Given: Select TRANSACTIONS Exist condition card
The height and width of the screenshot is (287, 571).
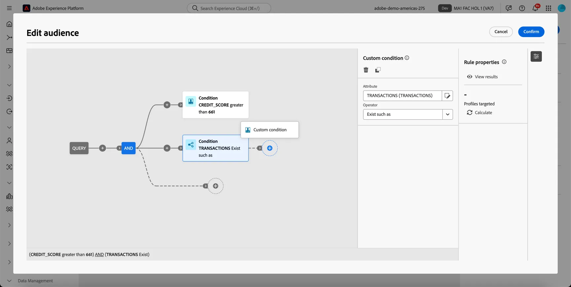Looking at the screenshot, I should click(215, 148).
